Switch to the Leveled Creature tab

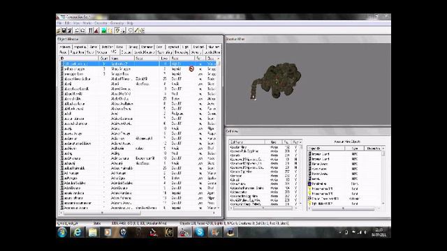(x=145, y=52)
